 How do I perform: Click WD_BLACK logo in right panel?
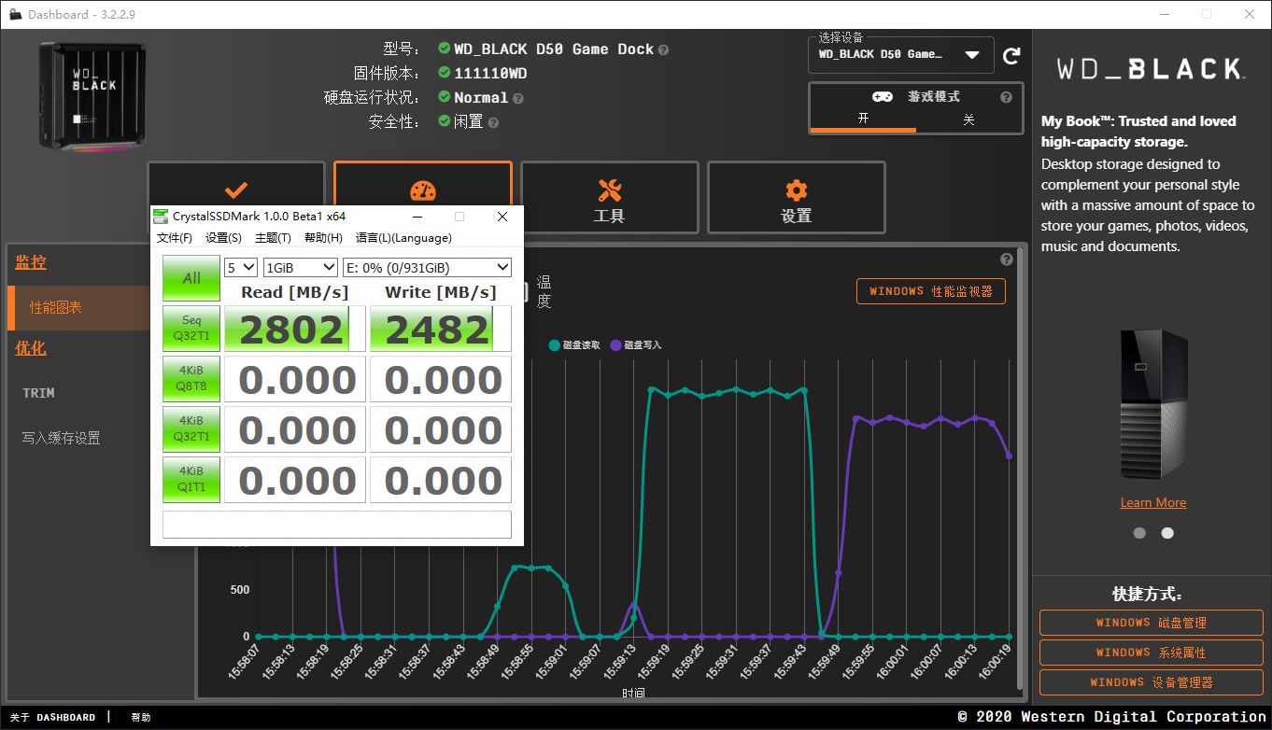pyautogui.click(x=1150, y=69)
